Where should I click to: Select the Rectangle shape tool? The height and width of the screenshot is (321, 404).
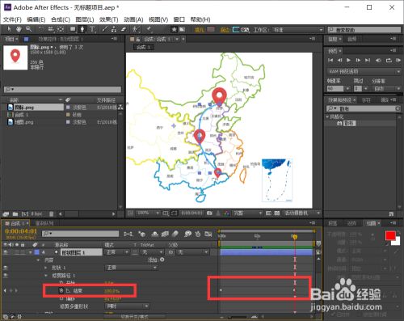click(x=73, y=29)
